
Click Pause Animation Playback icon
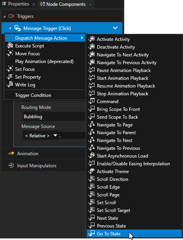click(x=92, y=70)
